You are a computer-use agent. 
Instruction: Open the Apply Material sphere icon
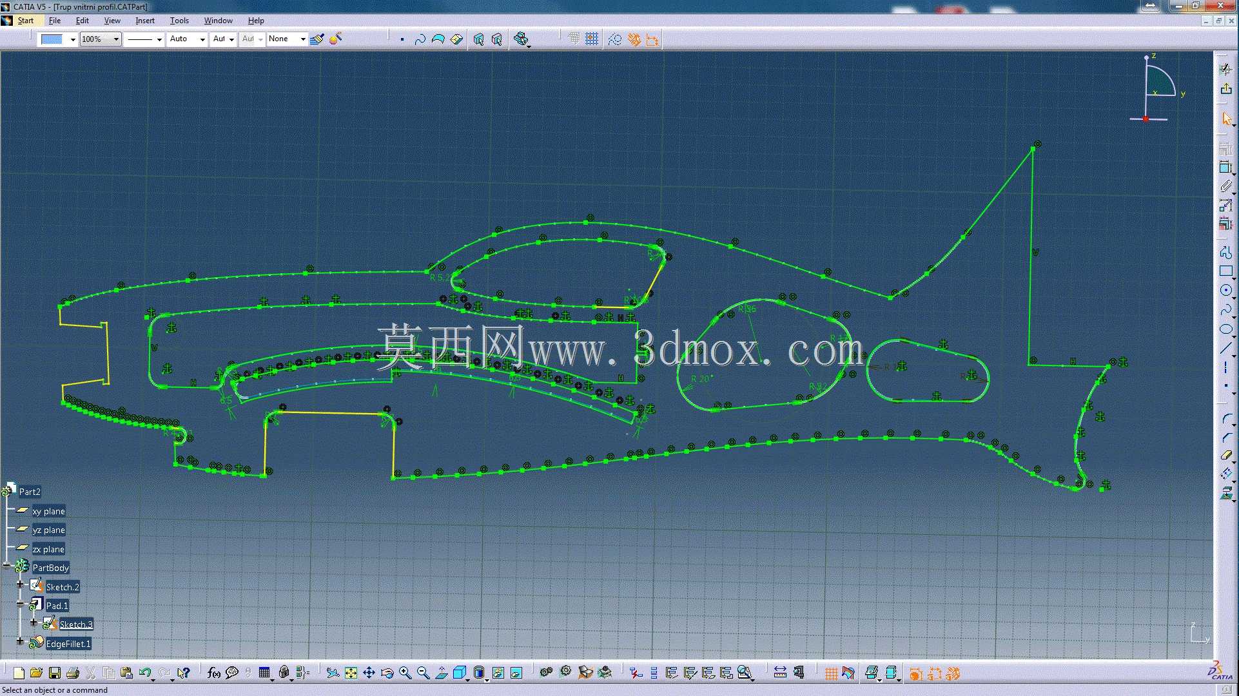click(x=335, y=39)
